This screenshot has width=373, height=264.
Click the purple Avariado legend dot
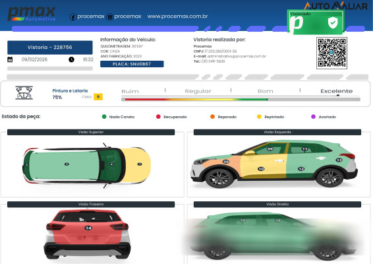click(313, 117)
